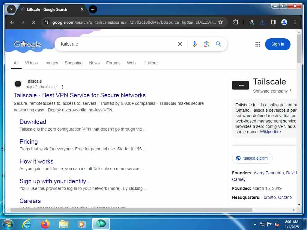Search by image with Lens icon
Image resolution: width=307 pixels, height=230 pixels.
pyautogui.click(x=206, y=44)
